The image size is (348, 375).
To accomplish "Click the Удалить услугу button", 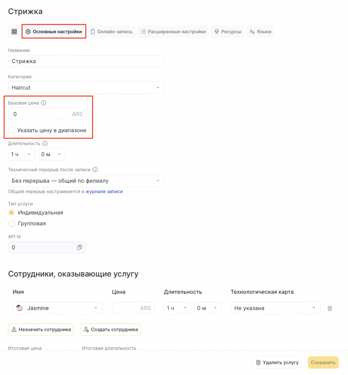I will pyautogui.click(x=277, y=363).
